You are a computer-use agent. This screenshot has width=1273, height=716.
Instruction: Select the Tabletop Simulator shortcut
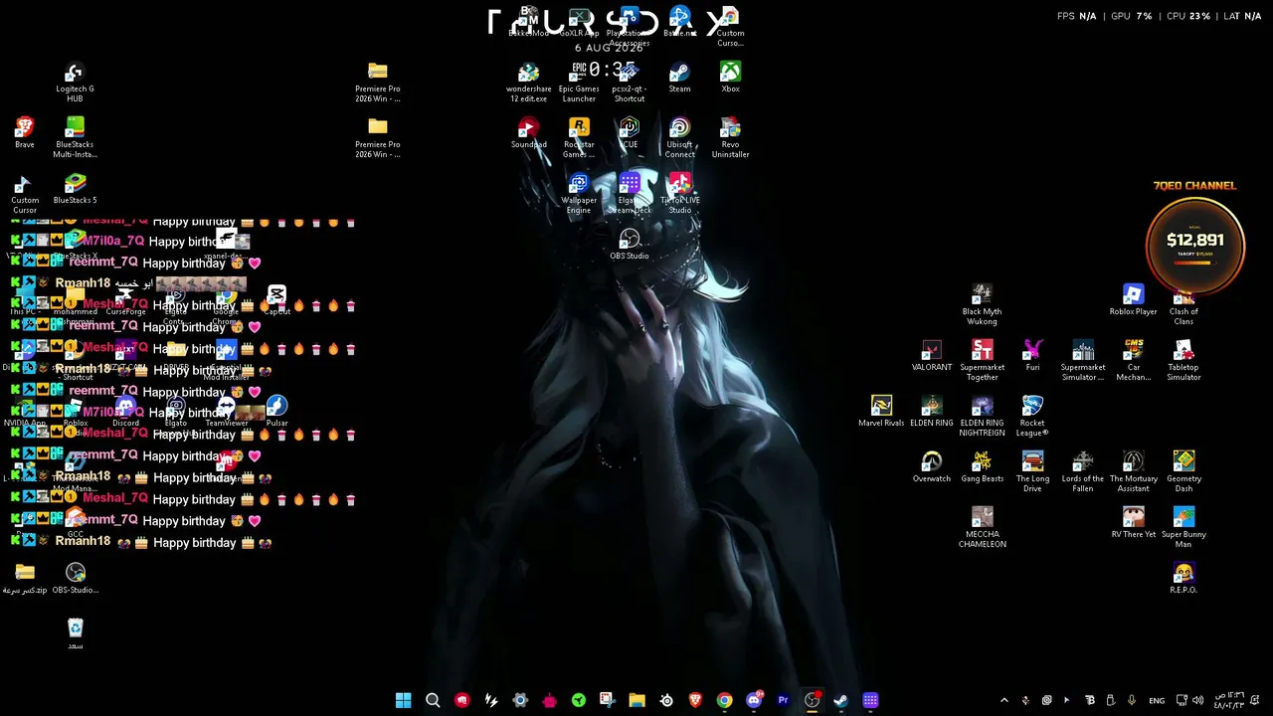[x=1183, y=361]
